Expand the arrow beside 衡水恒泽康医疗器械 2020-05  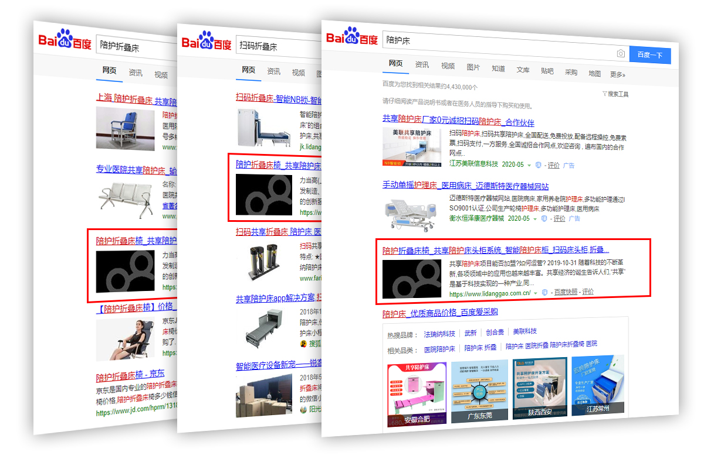[x=534, y=218]
